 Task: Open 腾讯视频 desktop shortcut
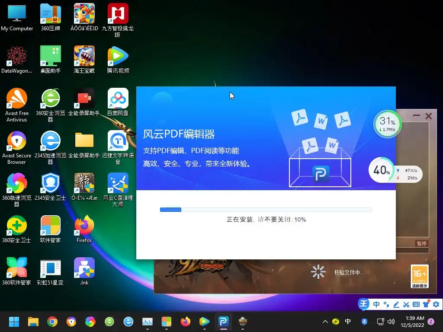pyautogui.click(x=118, y=60)
